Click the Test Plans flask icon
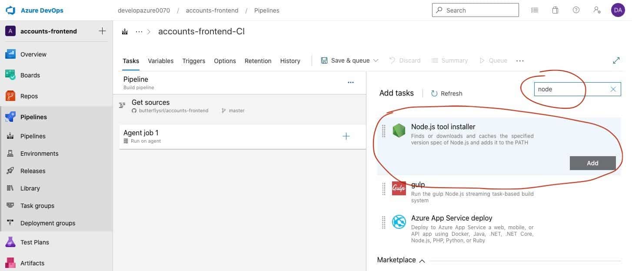 point(10,242)
